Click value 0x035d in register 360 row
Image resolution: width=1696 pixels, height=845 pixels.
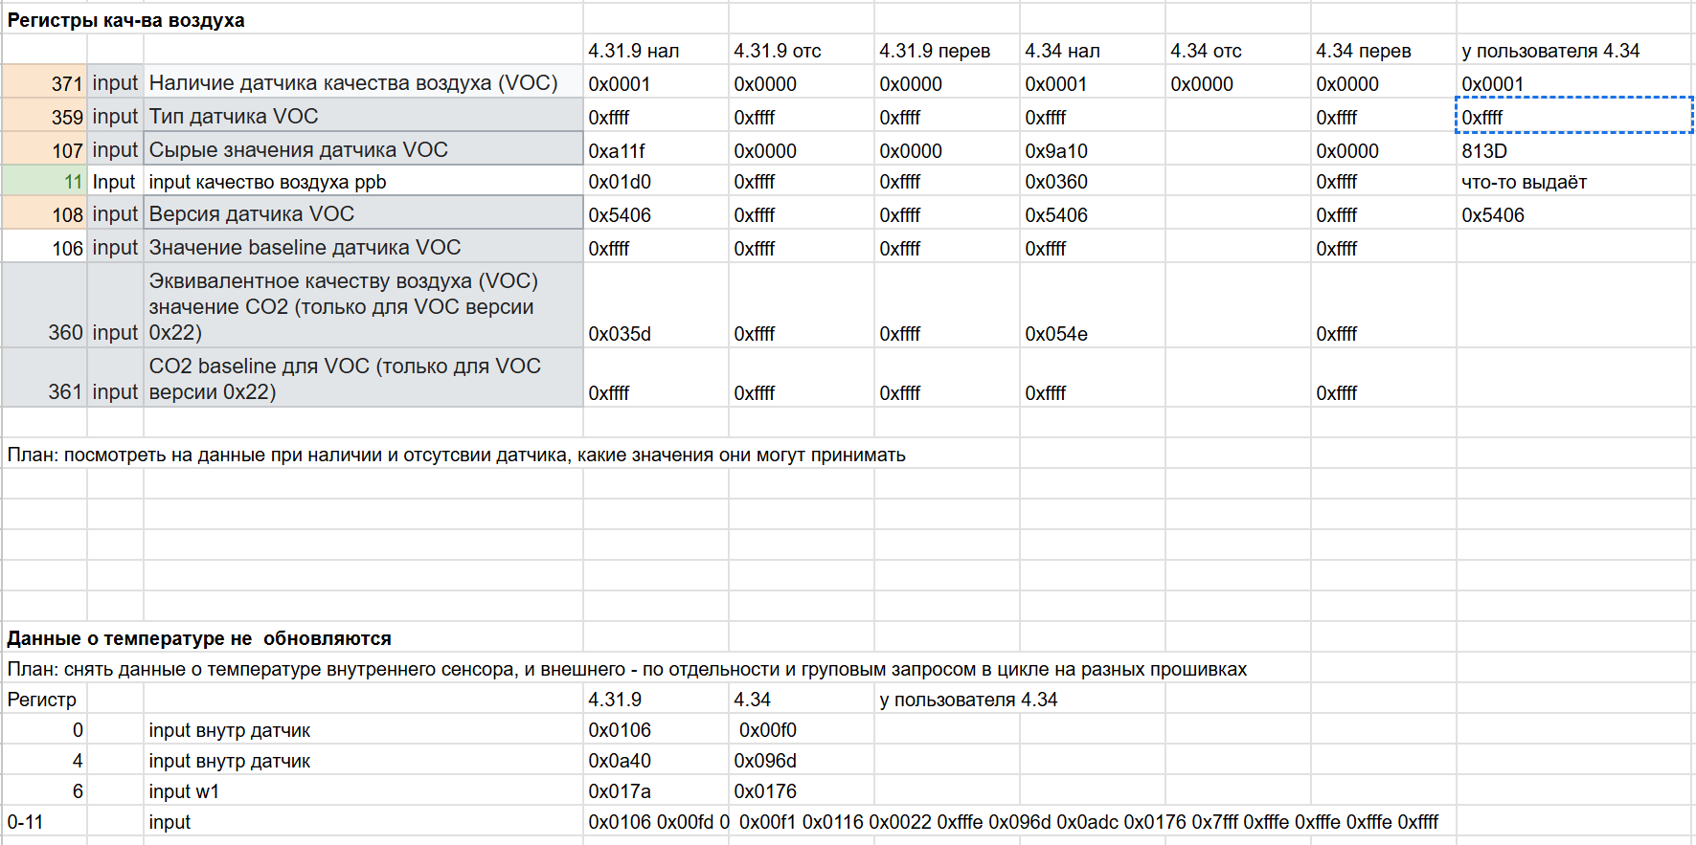point(620,334)
